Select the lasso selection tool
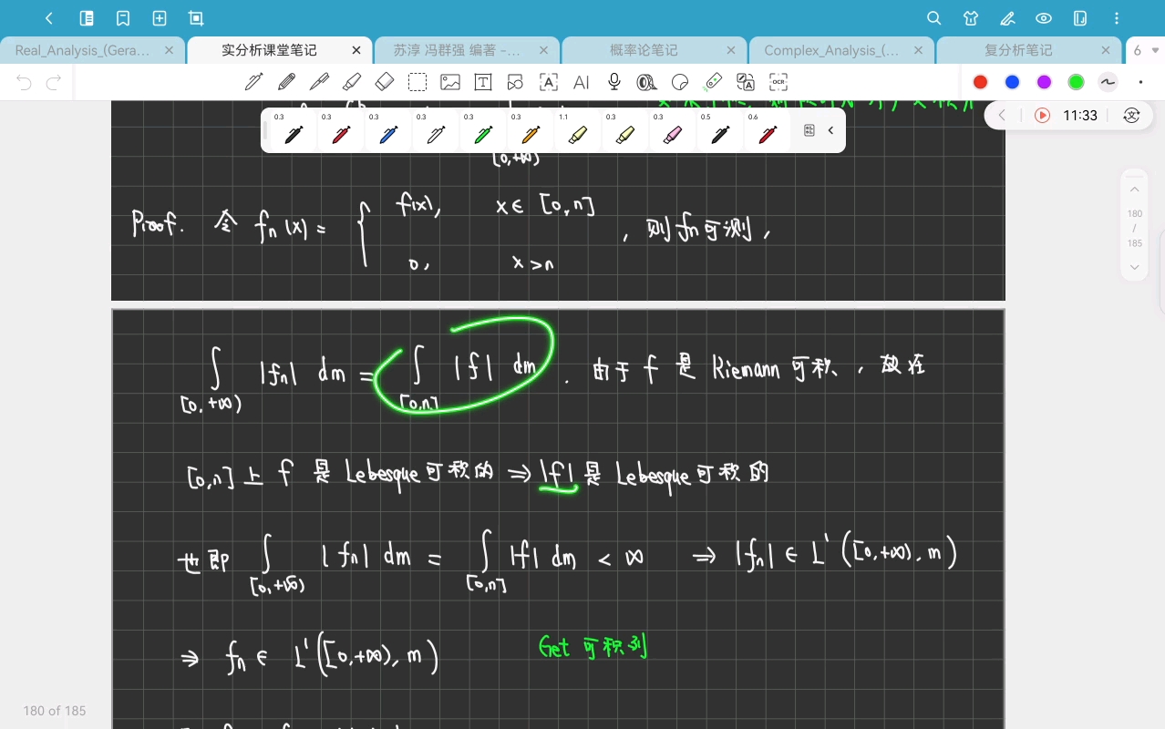This screenshot has height=729, width=1165. tap(418, 82)
